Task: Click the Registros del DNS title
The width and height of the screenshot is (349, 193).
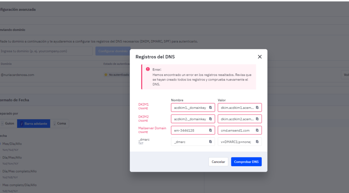Action: (x=155, y=57)
